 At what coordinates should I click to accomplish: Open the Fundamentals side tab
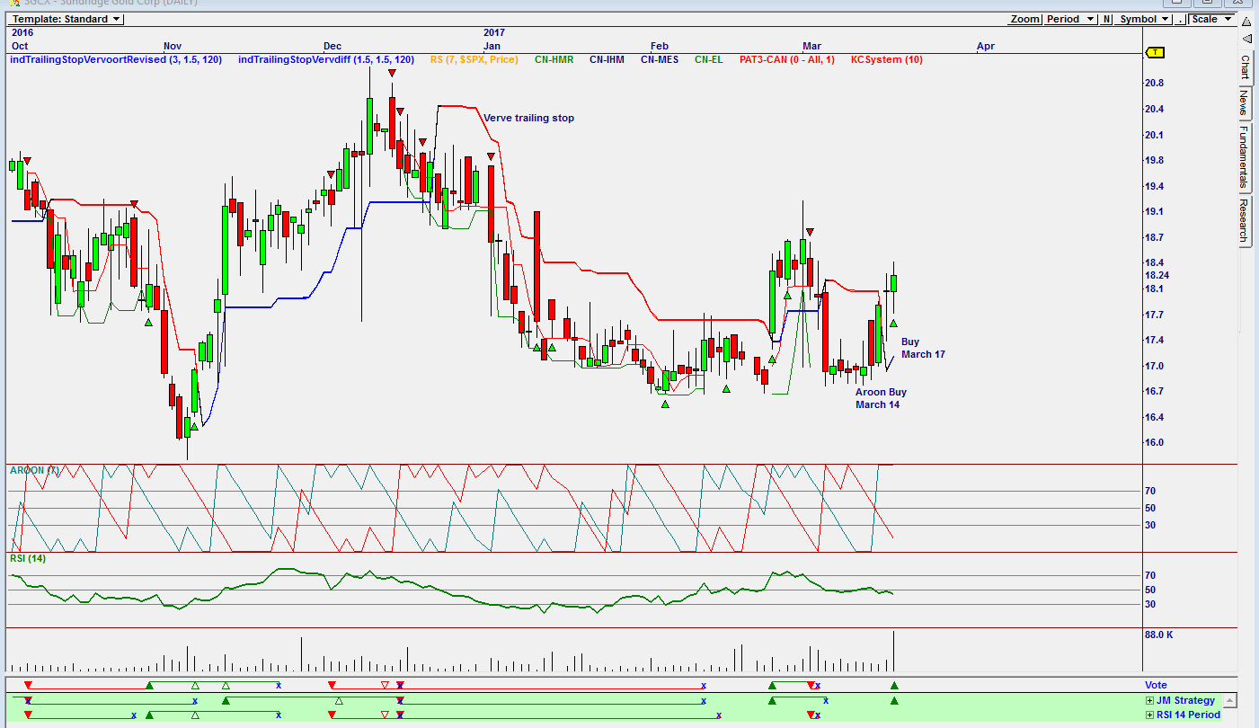pyautogui.click(x=1245, y=156)
